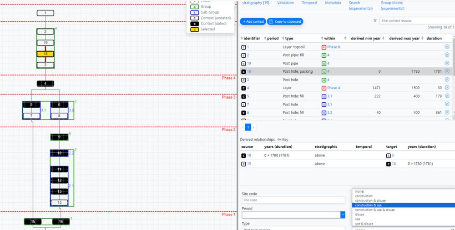Remove context 3 Post hole row
This screenshot has width=455, height=230.
click(447, 80)
